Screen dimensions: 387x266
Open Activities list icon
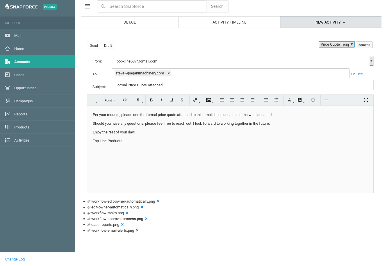[8, 140]
